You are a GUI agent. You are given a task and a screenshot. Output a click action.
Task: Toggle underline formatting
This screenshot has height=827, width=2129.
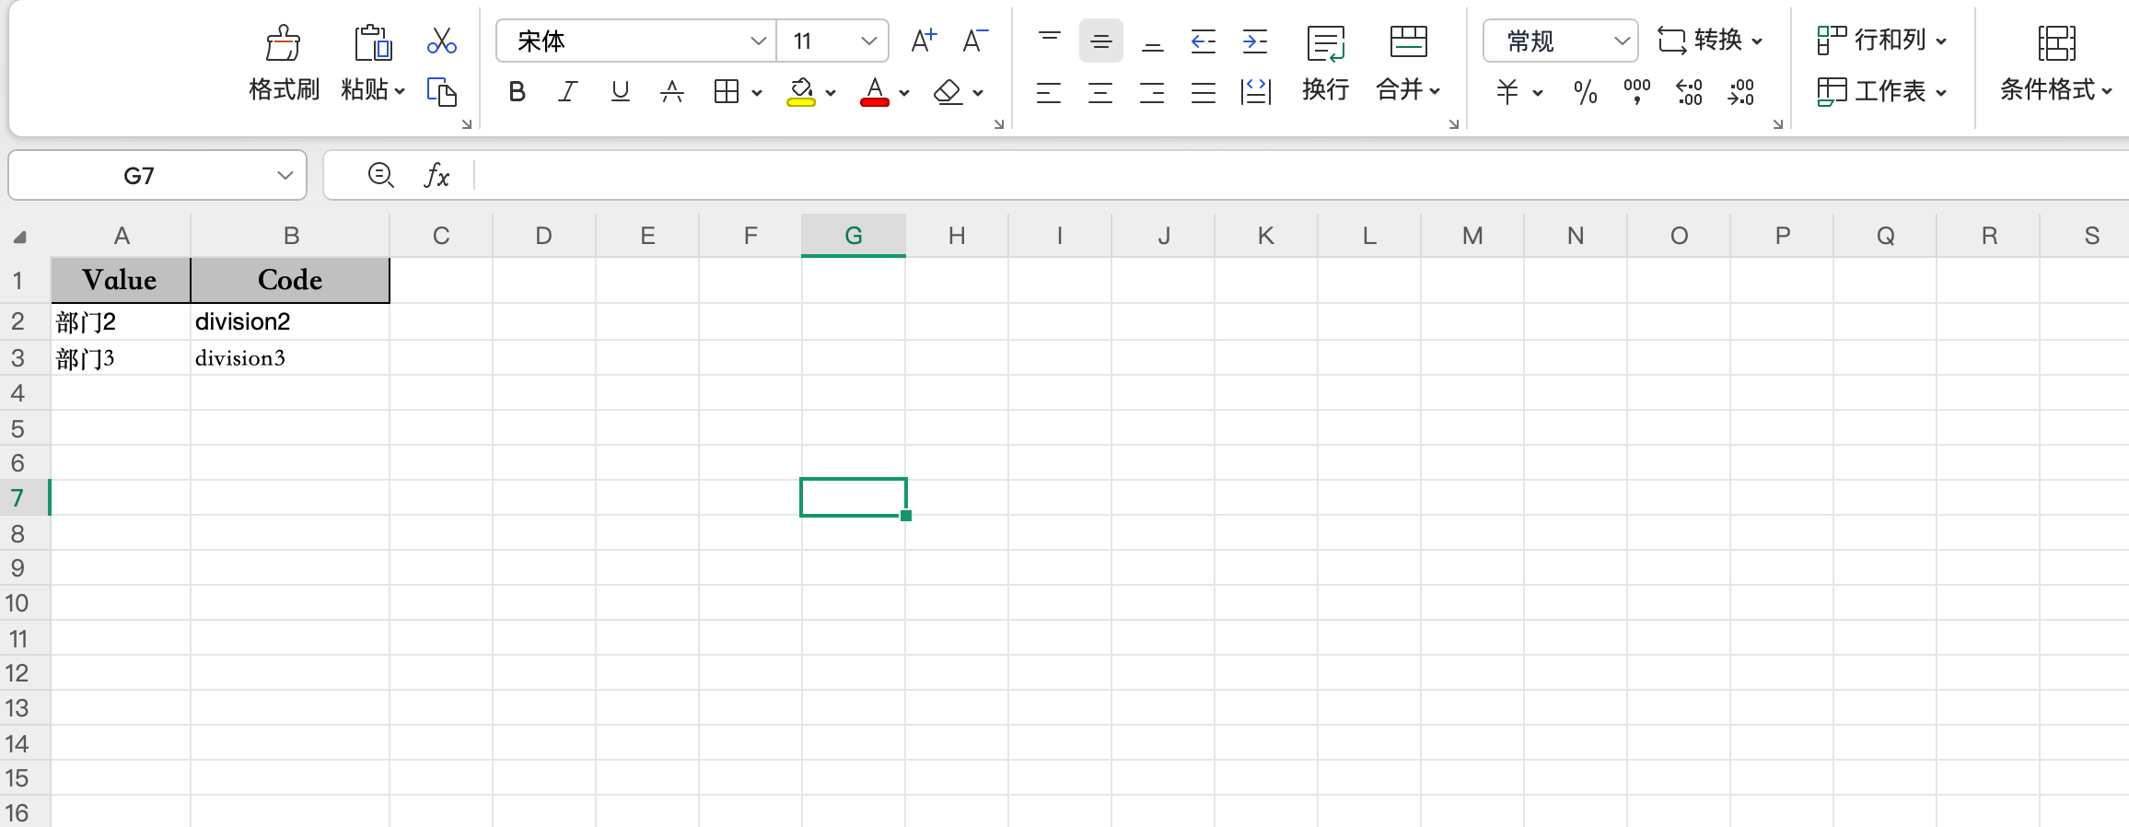pyautogui.click(x=620, y=91)
